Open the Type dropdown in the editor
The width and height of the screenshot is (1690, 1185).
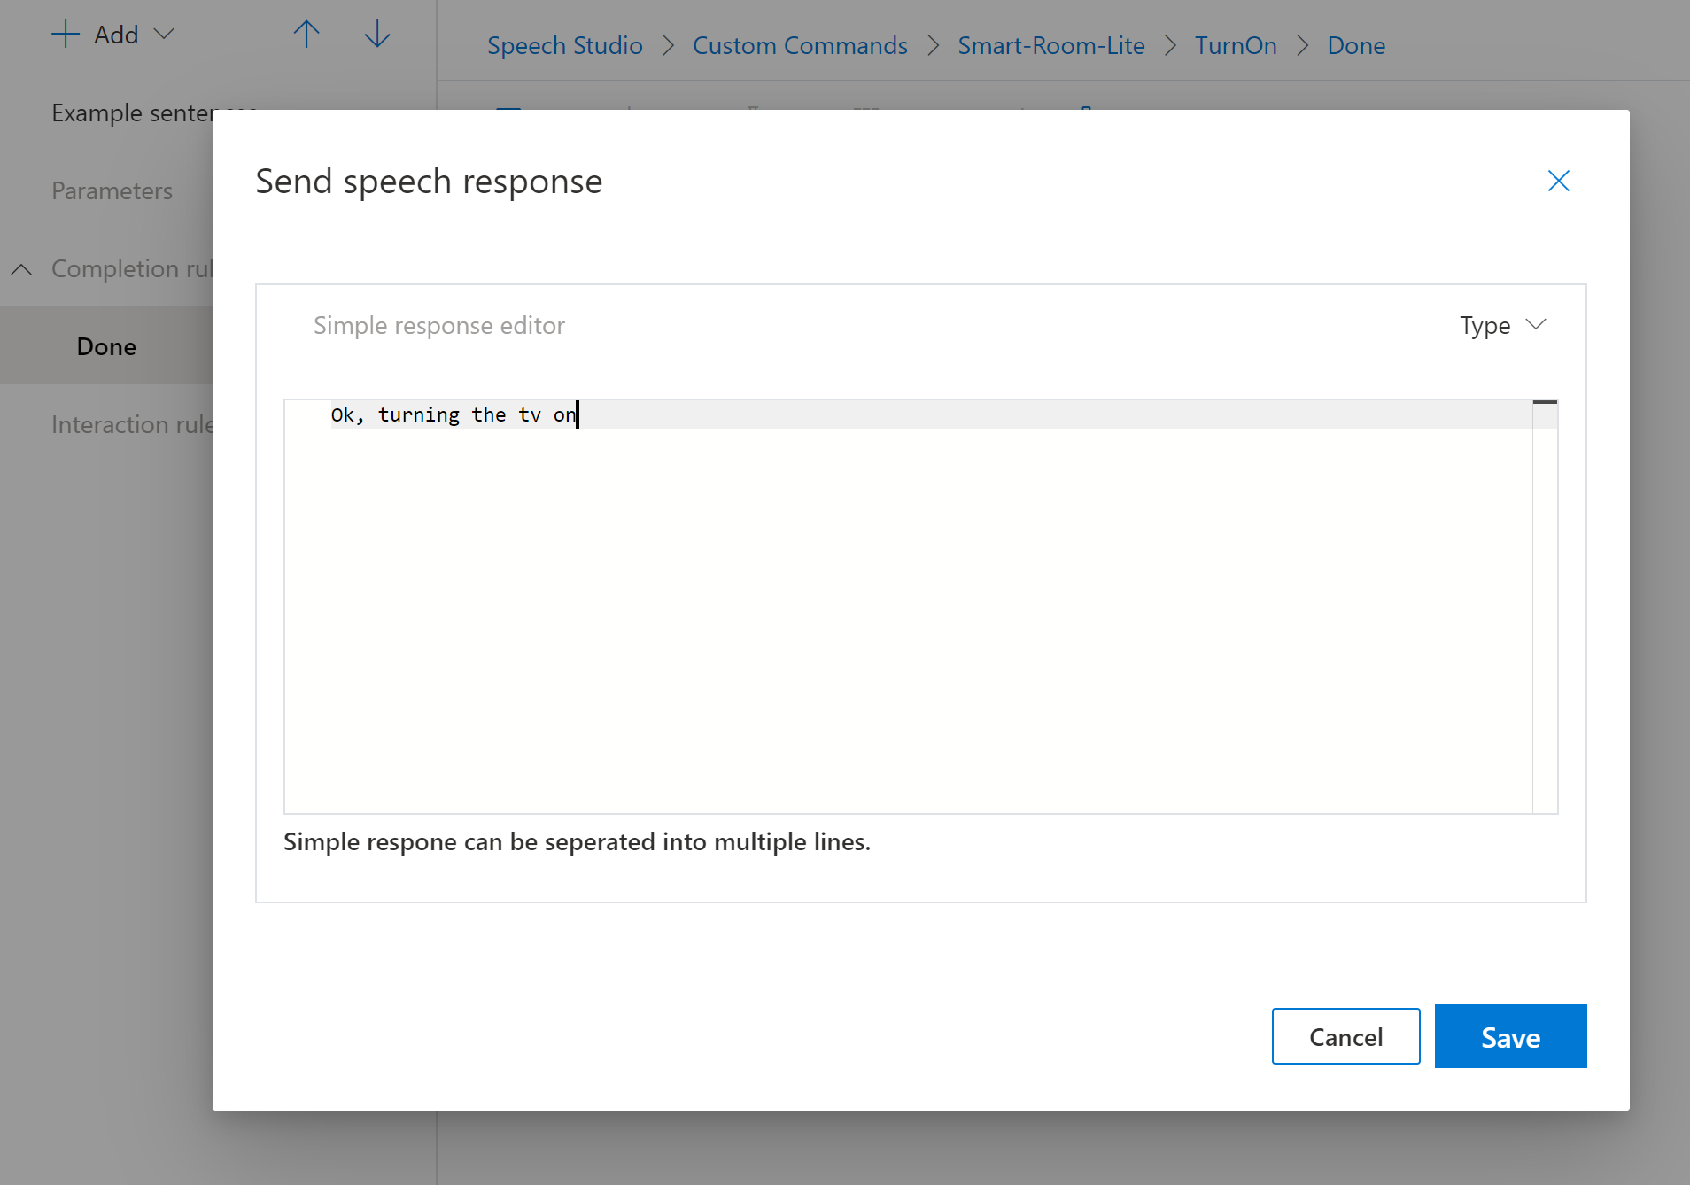(1503, 325)
